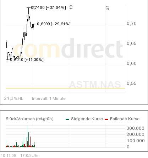Click the yellow previous-close reference line
The width and height of the screenshot is (148, 158).
pyautogui.click(x=65, y=88)
